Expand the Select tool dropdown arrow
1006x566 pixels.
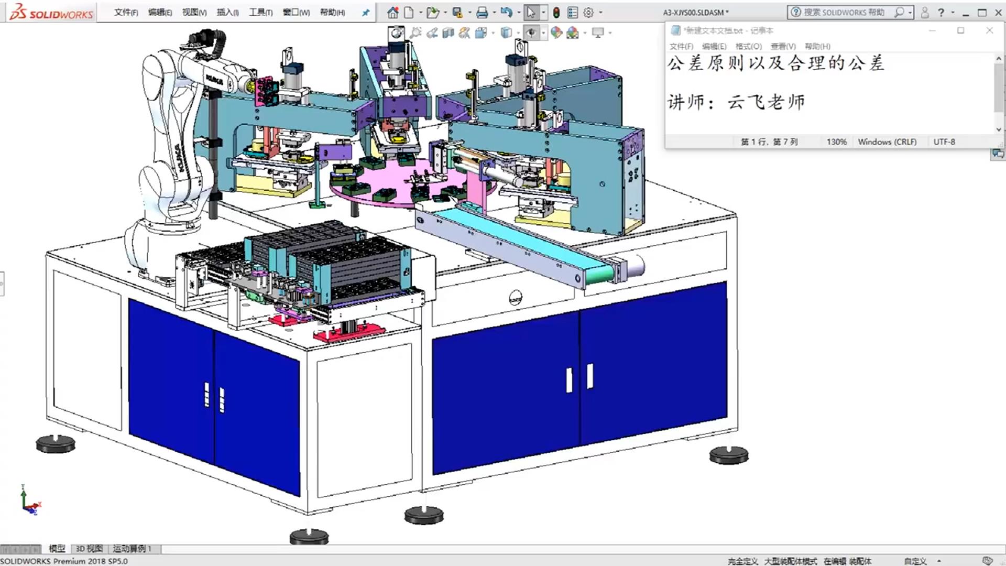pos(543,12)
